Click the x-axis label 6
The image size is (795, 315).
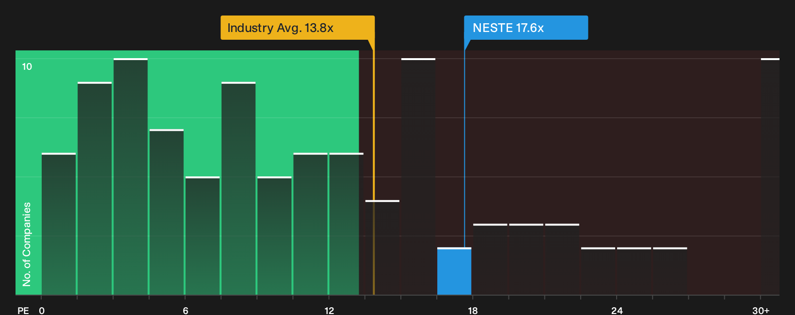[x=186, y=310]
